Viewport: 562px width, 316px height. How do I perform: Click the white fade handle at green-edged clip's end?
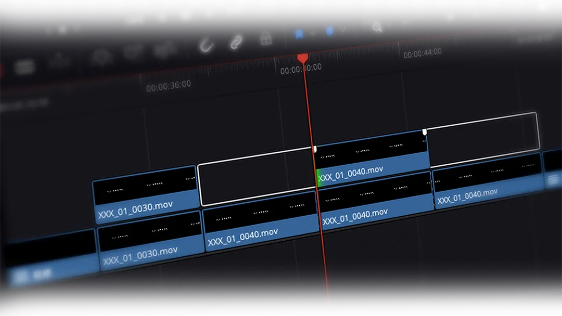(425, 132)
